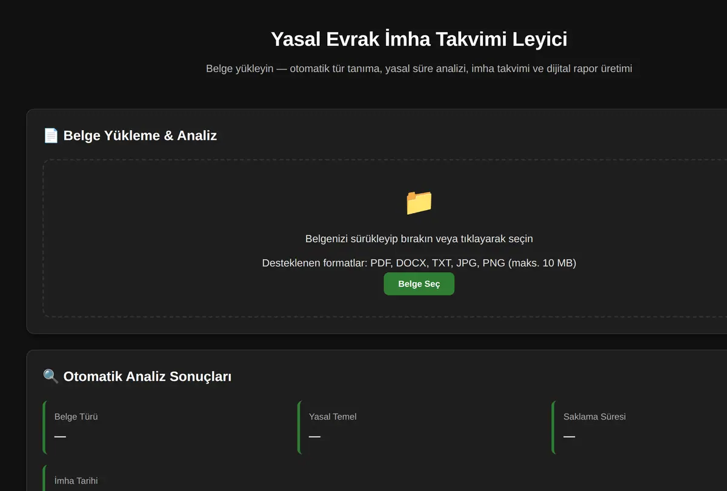Click the 'Otomatik Analiz Sonuçları' heading
The image size is (727, 491).
pyautogui.click(x=147, y=377)
